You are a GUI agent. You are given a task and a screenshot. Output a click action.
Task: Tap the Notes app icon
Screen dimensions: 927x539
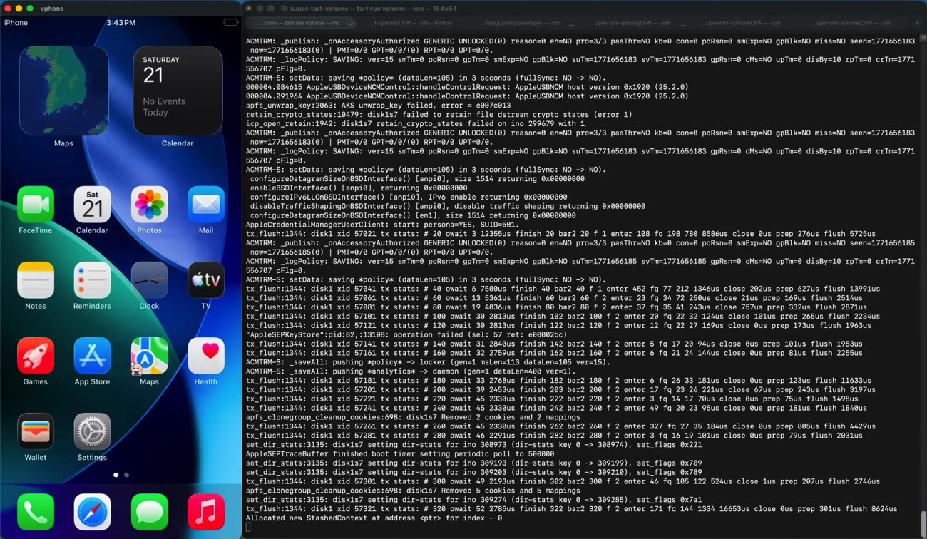(36, 280)
